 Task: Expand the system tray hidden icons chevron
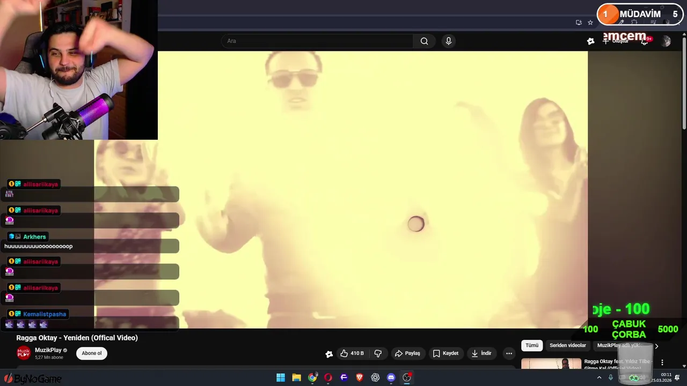point(599,377)
